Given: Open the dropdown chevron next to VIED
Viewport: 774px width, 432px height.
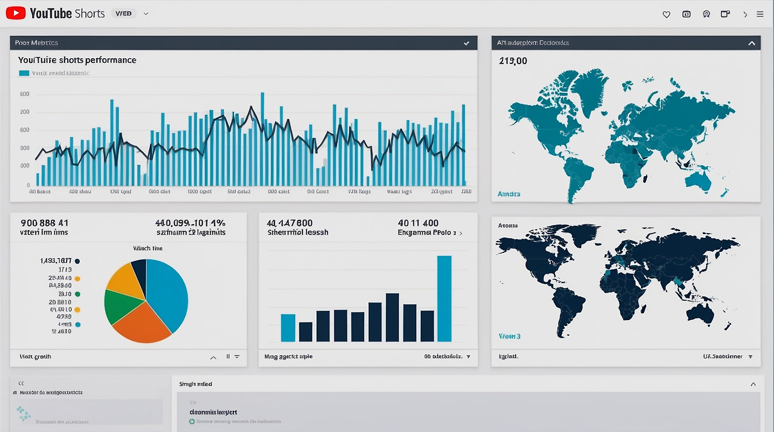Looking at the screenshot, I should pyautogui.click(x=146, y=13).
